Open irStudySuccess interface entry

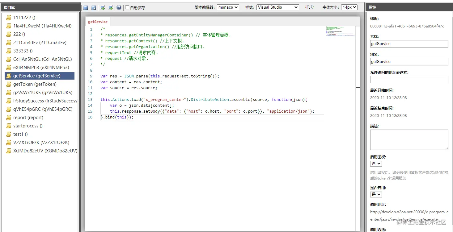tap(45, 101)
